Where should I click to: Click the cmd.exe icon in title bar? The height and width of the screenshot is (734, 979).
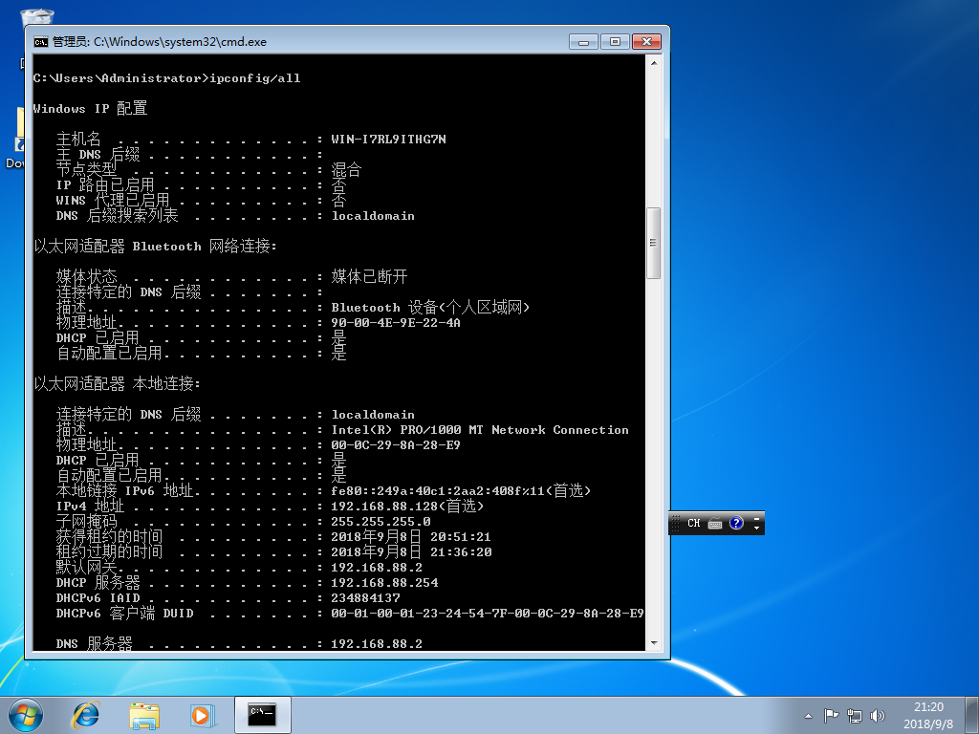(41, 42)
